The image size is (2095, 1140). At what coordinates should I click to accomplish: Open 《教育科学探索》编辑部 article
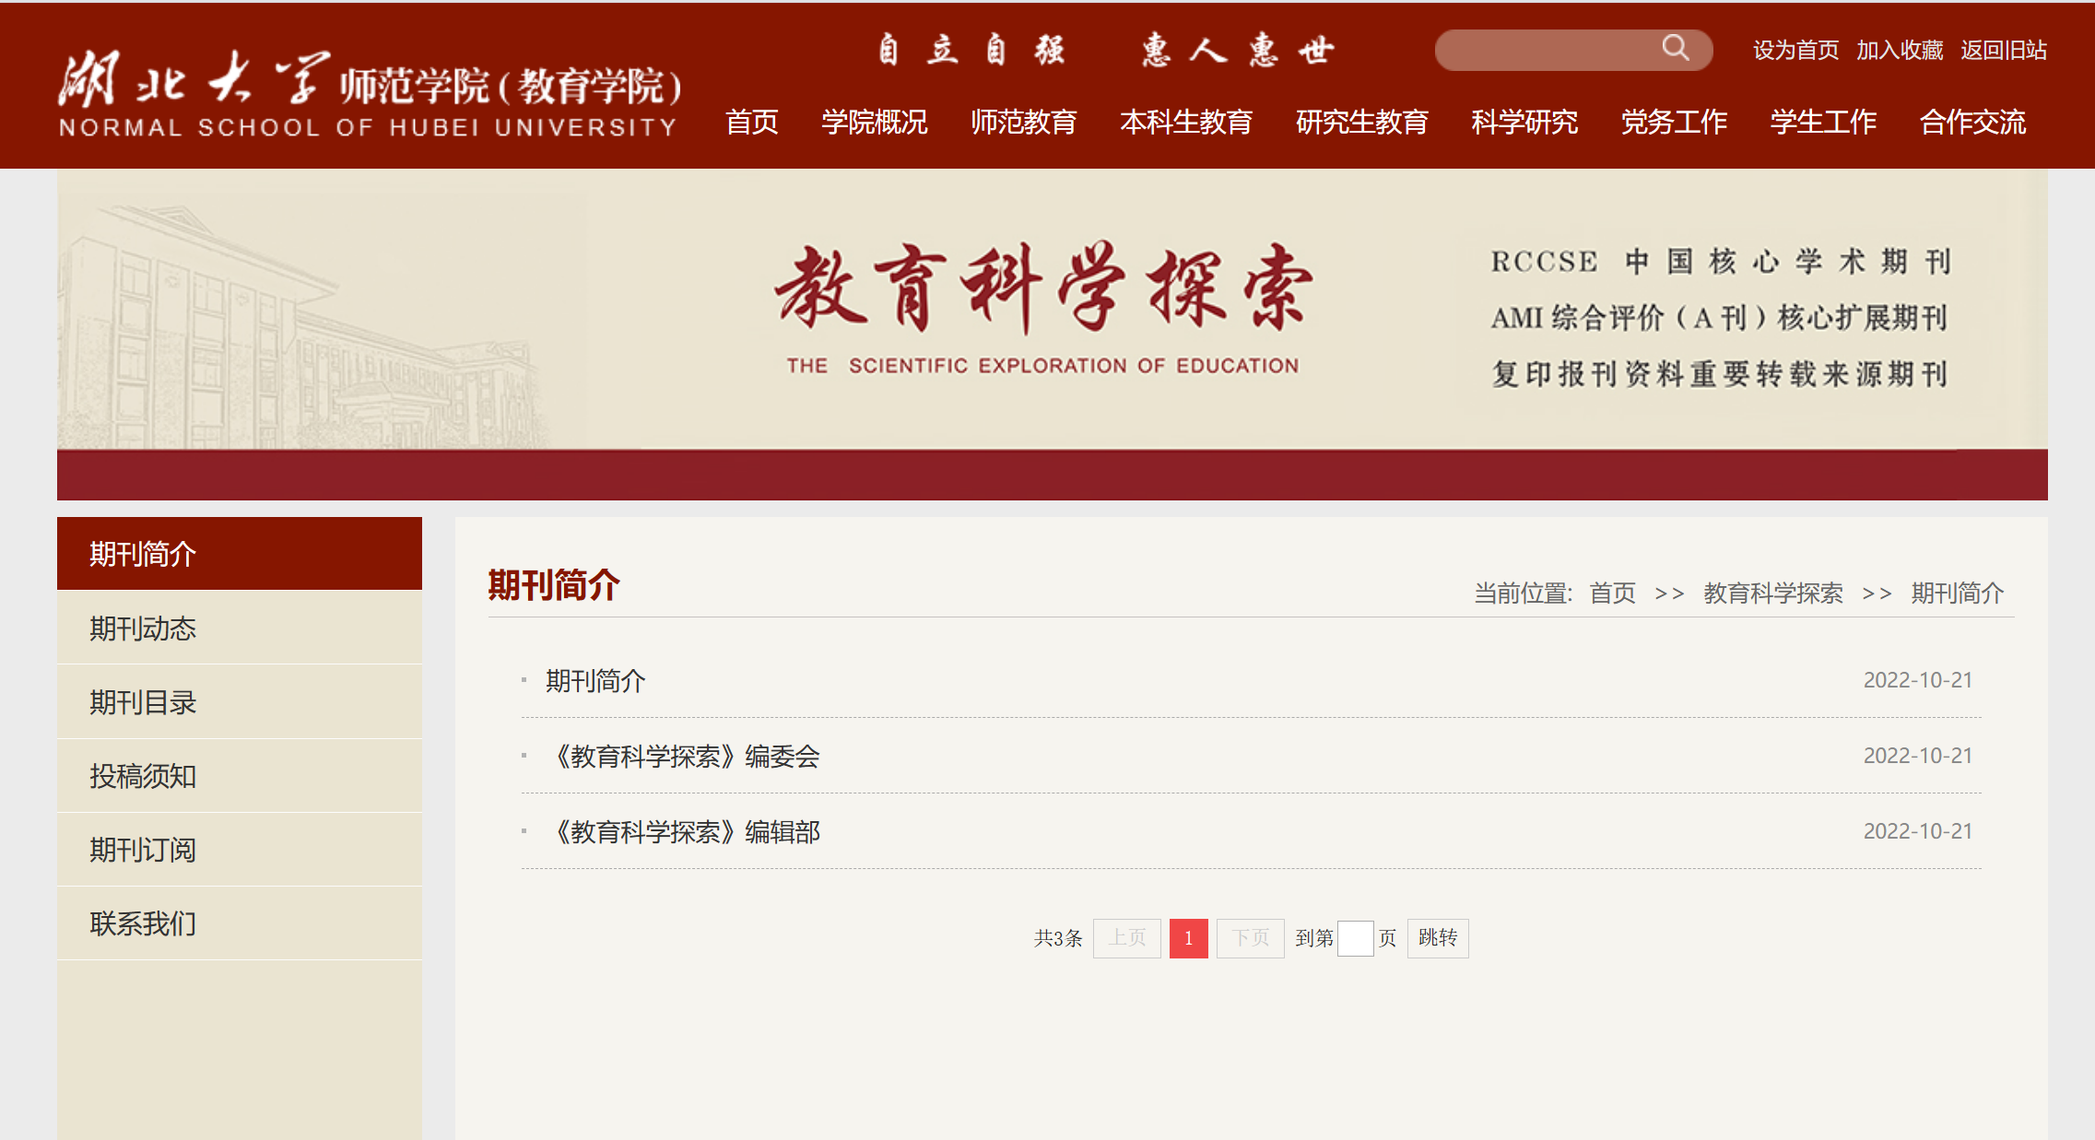[x=683, y=832]
